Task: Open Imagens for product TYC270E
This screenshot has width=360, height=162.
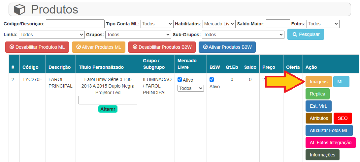Action: 318,82
